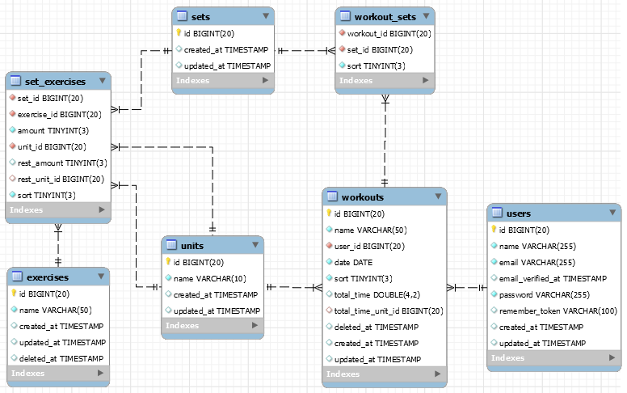The width and height of the screenshot is (627, 393).
Task: Click primary key icon of workouts id
Action: coord(329,213)
